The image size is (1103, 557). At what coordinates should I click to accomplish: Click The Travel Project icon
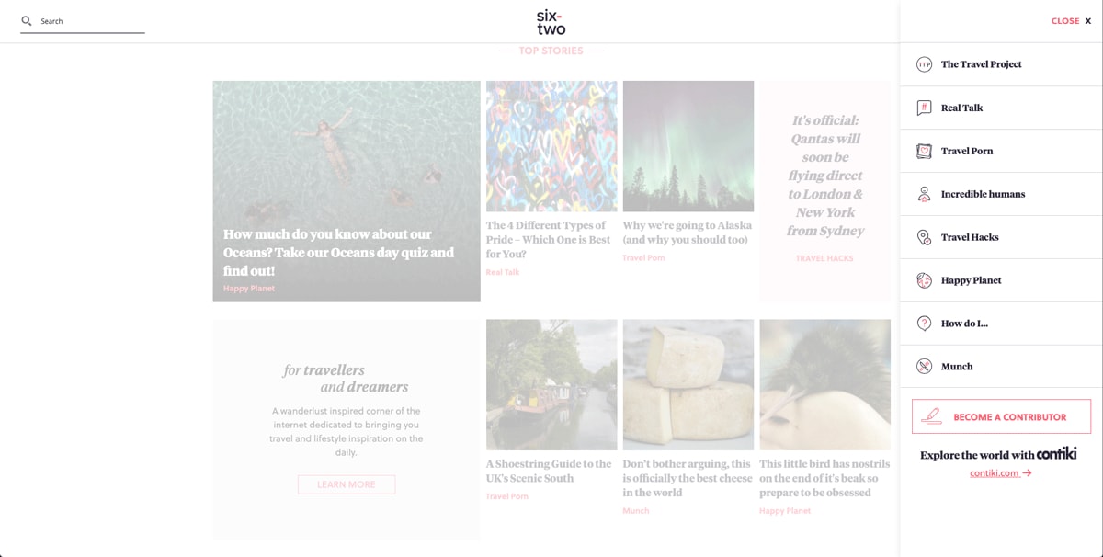924,64
